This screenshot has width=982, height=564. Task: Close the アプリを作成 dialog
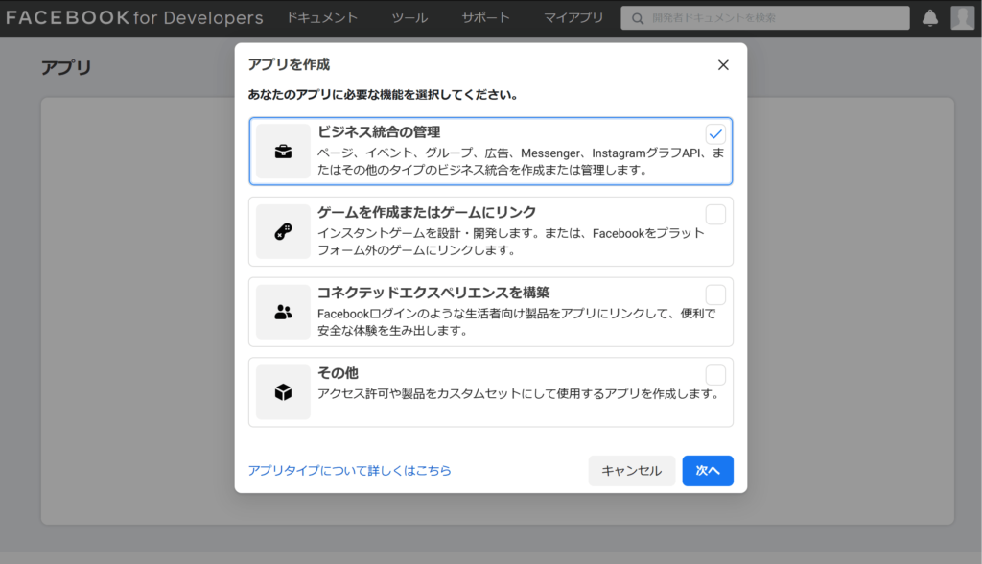coord(723,65)
